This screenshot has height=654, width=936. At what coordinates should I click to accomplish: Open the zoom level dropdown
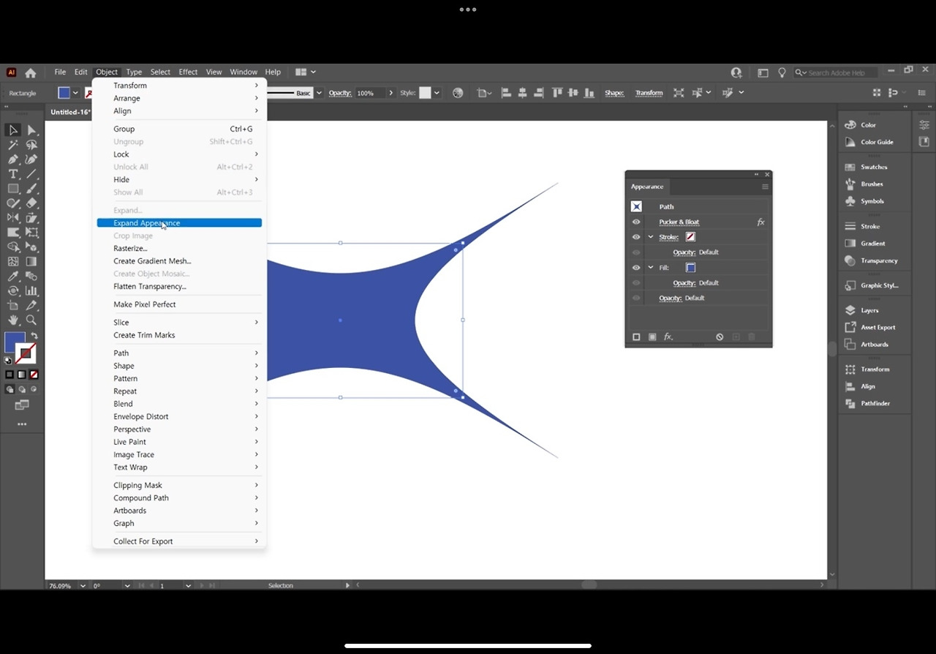pos(83,586)
